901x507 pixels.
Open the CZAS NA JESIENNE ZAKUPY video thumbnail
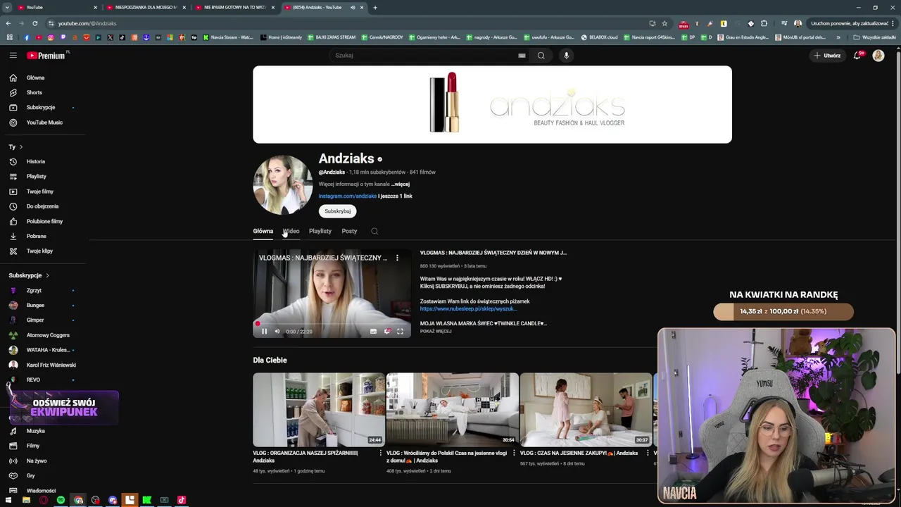click(x=586, y=410)
